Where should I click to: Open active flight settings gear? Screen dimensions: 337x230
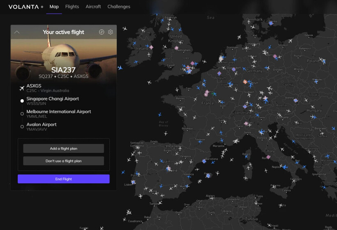click(111, 32)
